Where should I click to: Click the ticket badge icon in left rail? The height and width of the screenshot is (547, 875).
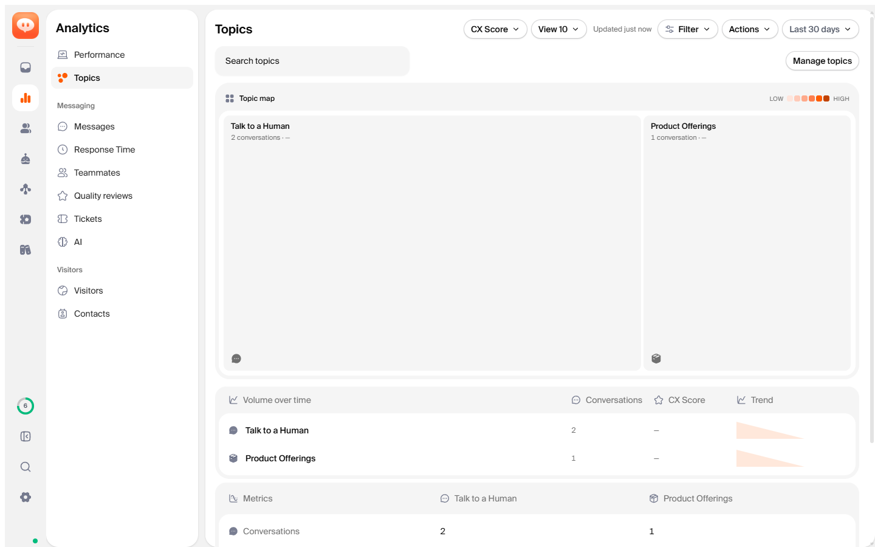click(x=26, y=219)
